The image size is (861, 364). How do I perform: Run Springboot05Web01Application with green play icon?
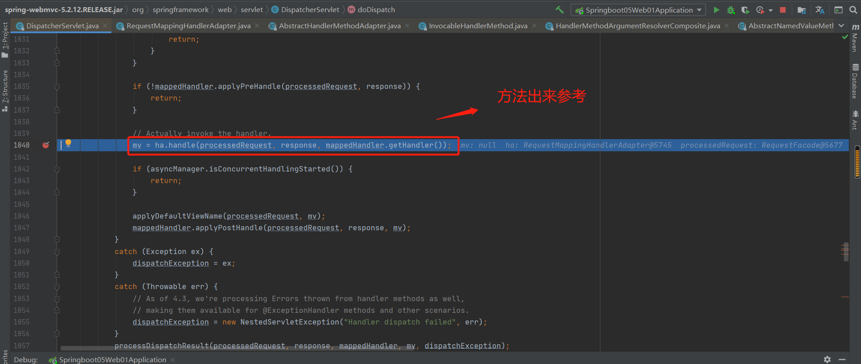[716, 9]
